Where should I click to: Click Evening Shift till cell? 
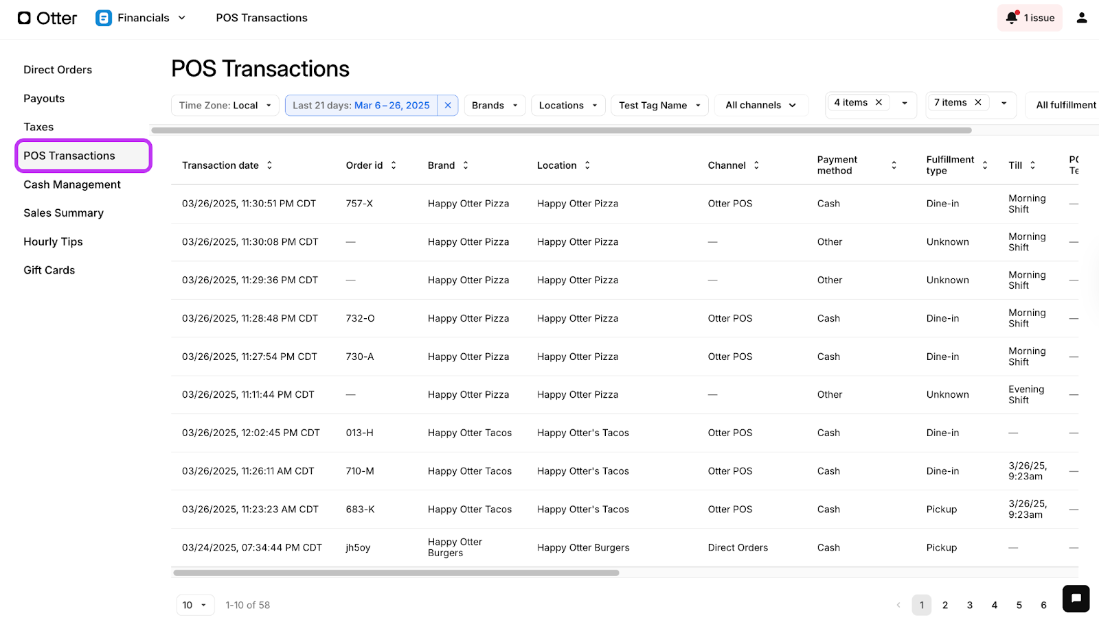(1026, 394)
